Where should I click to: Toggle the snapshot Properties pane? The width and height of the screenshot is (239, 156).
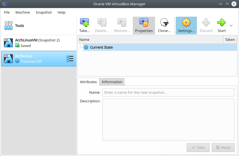point(144,26)
